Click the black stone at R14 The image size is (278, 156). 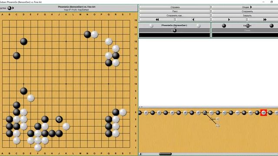click(x=116, y=56)
